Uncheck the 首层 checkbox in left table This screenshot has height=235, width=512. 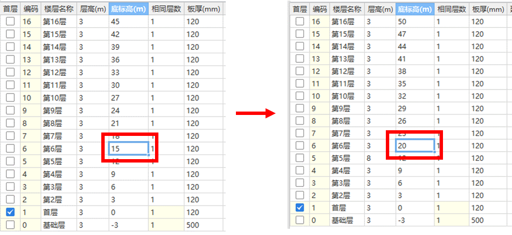point(10,212)
